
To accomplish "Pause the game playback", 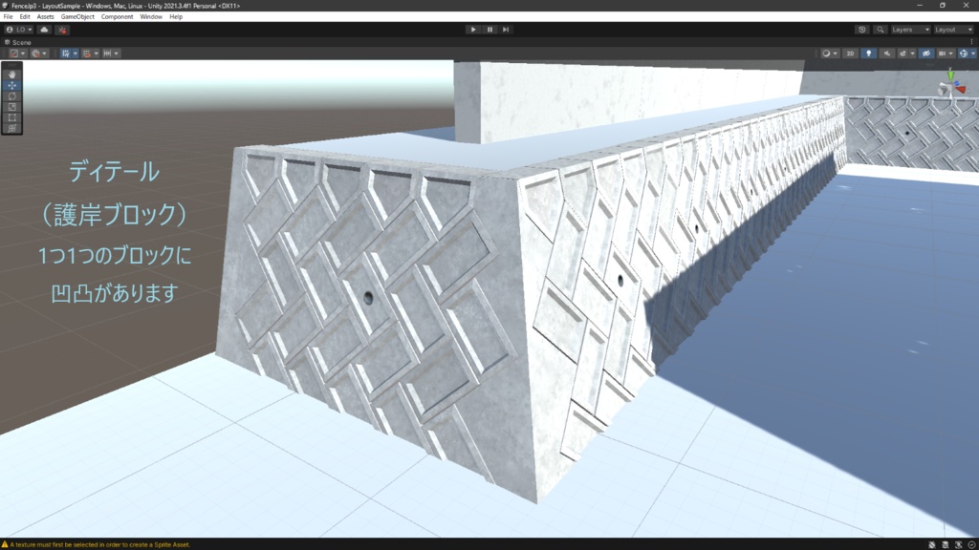I will click(x=489, y=30).
